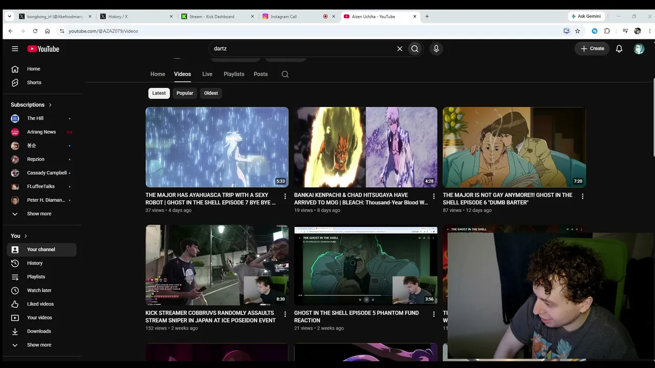The image size is (655, 368).
Task: Open Your videos in the sidebar
Action: (42, 318)
